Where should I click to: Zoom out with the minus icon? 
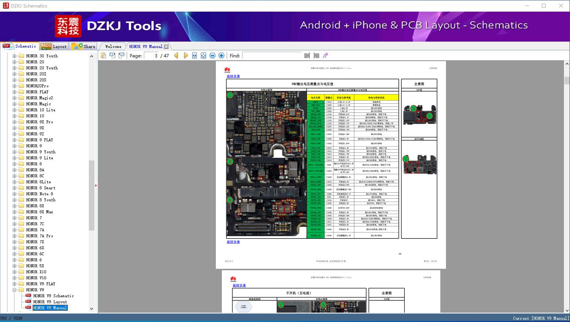[x=212, y=55]
